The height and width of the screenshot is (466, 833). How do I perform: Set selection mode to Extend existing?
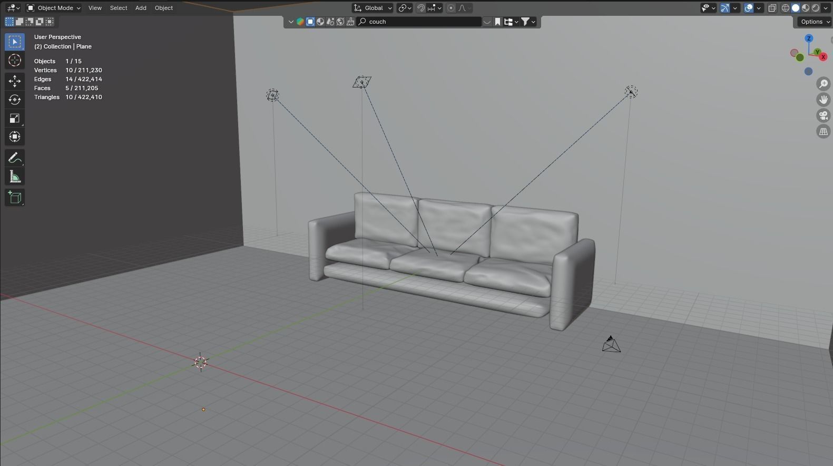[x=19, y=22]
